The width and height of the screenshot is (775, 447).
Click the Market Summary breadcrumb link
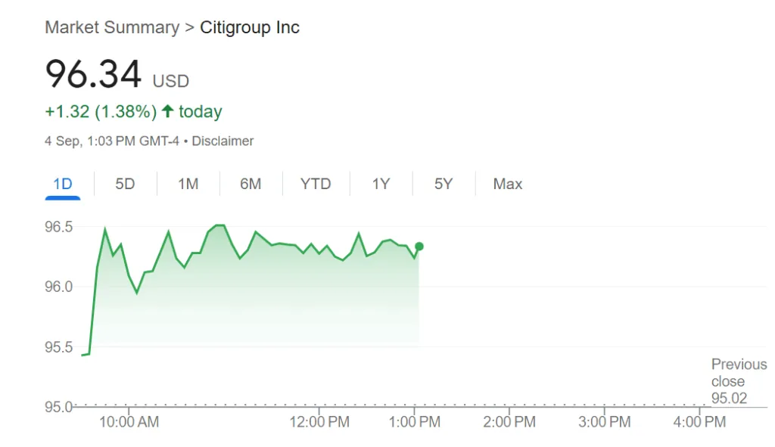tap(111, 28)
